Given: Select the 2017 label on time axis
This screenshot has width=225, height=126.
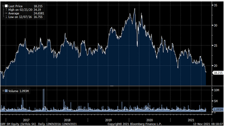Looking at the screenshot, I should [25, 120].
